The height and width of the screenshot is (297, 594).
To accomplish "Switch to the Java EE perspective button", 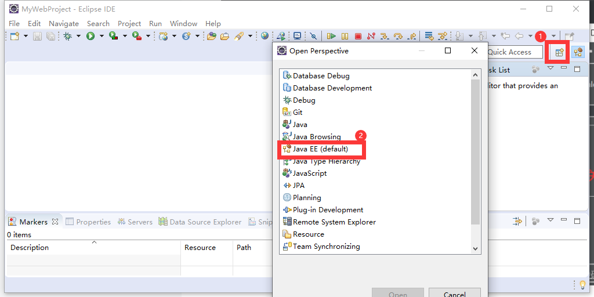I will (x=578, y=52).
